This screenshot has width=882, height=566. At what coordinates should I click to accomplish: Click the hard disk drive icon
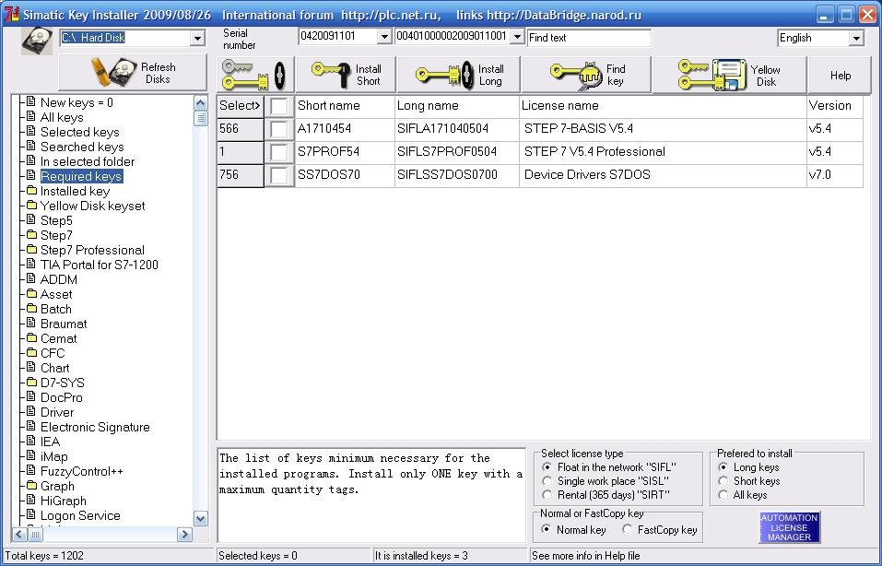pos(37,41)
